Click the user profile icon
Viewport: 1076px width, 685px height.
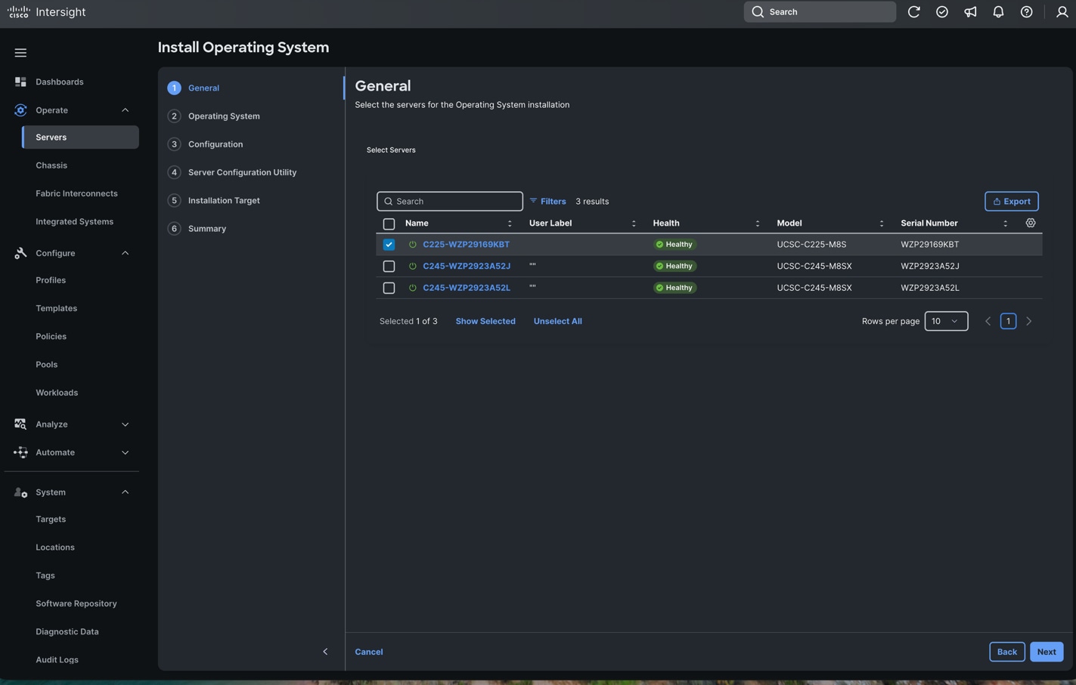(1062, 11)
